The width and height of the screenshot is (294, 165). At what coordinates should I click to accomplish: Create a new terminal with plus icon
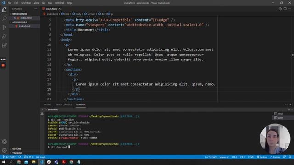pos(289,110)
